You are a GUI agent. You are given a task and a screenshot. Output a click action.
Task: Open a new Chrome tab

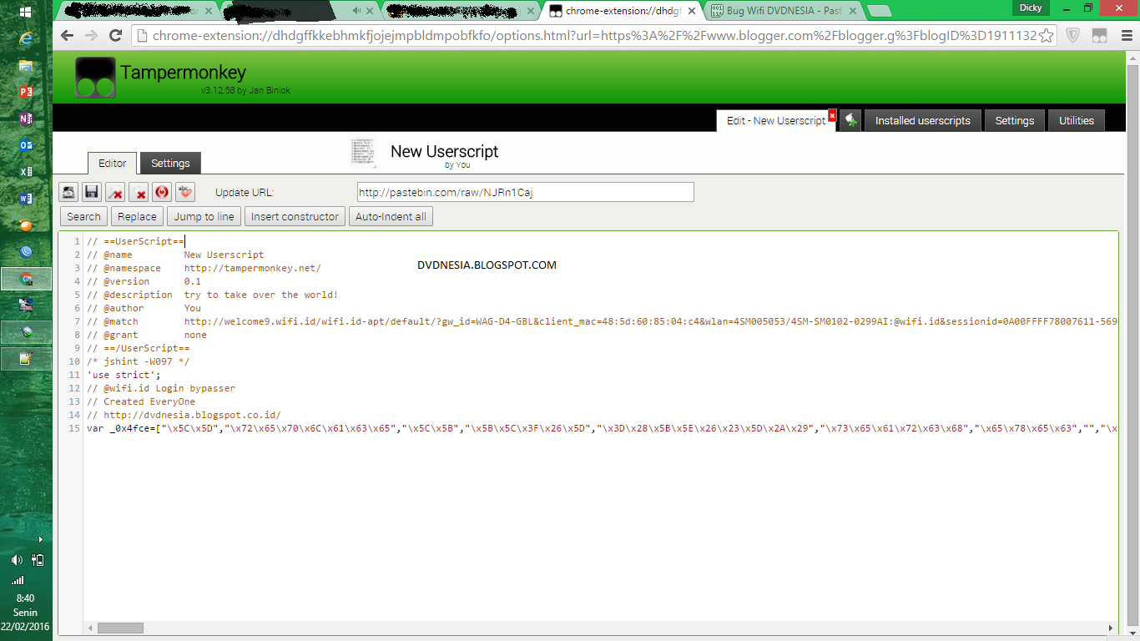[x=879, y=11]
